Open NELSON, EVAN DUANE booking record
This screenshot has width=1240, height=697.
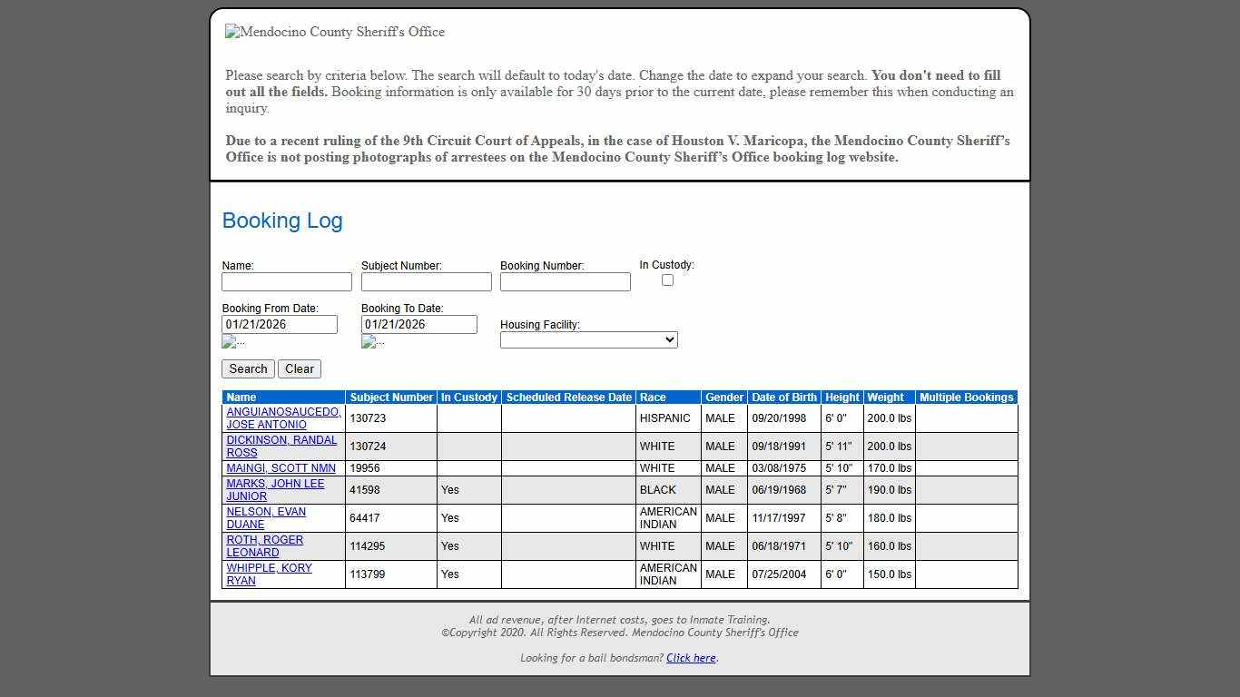pos(265,518)
